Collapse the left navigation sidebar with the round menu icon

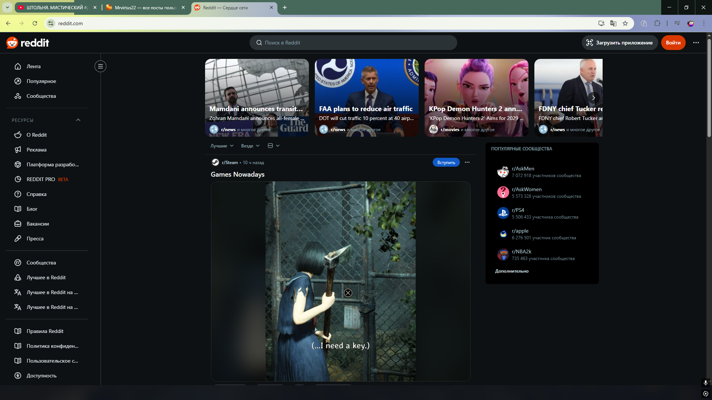pyautogui.click(x=100, y=66)
